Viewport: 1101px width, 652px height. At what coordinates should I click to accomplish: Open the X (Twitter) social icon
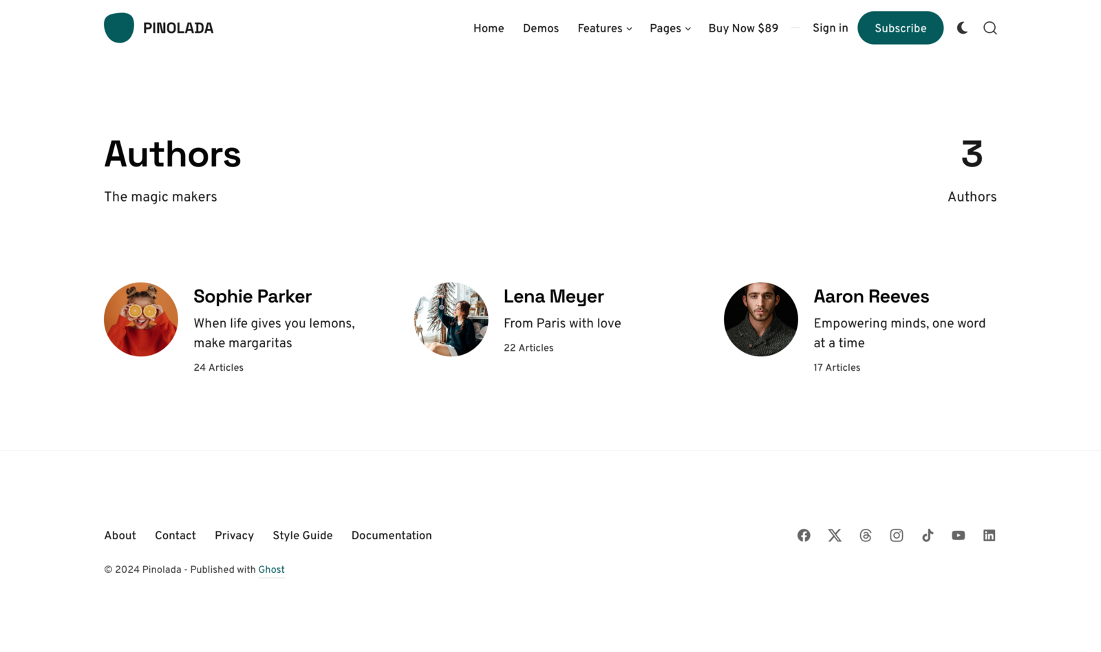coord(835,535)
